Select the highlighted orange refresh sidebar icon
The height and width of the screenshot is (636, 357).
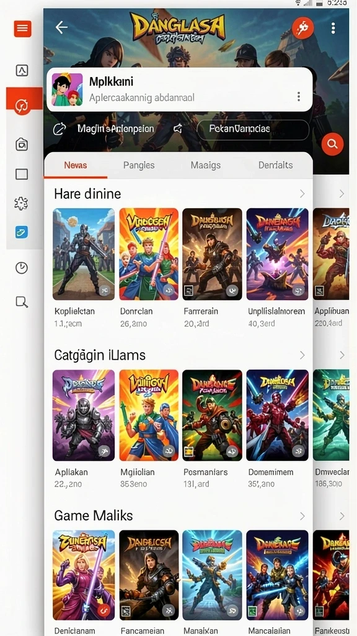(x=22, y=106)
